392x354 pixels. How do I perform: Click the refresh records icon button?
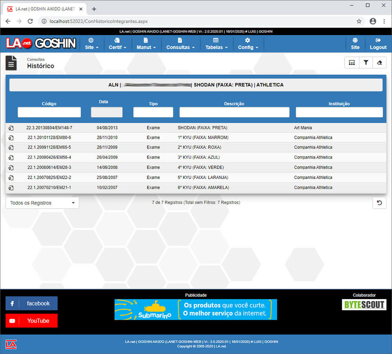click(379, 203)
